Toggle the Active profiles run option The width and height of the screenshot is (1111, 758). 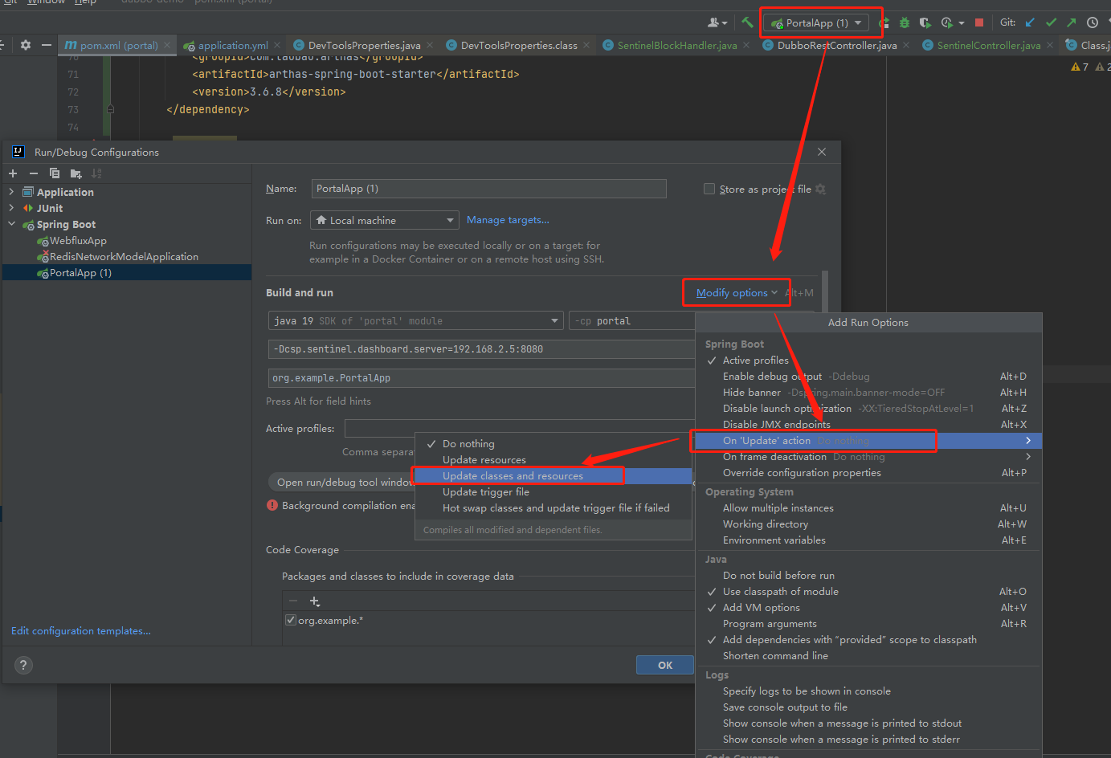[868, 361]
